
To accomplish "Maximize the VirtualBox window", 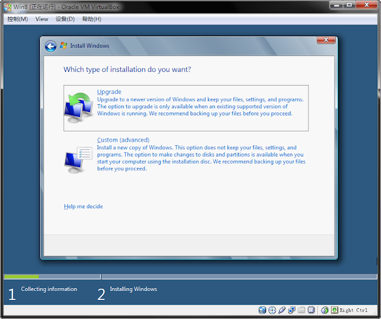I will click(x=349, y=5).
